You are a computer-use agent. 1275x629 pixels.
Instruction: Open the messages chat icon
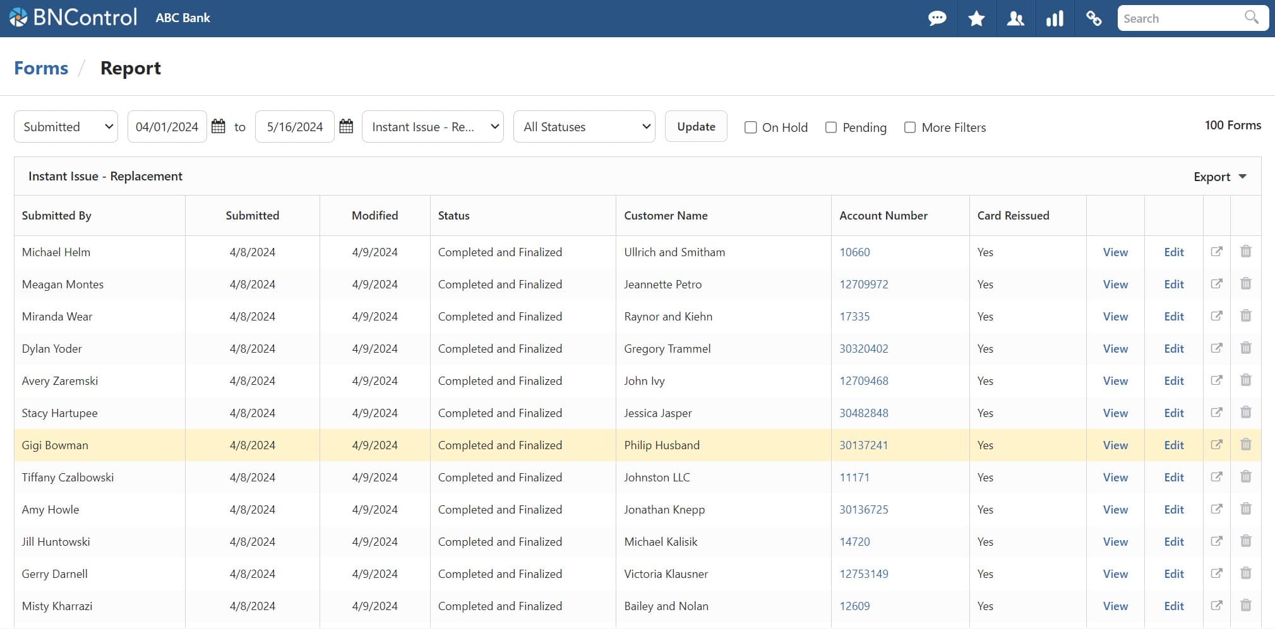point(938,18)
